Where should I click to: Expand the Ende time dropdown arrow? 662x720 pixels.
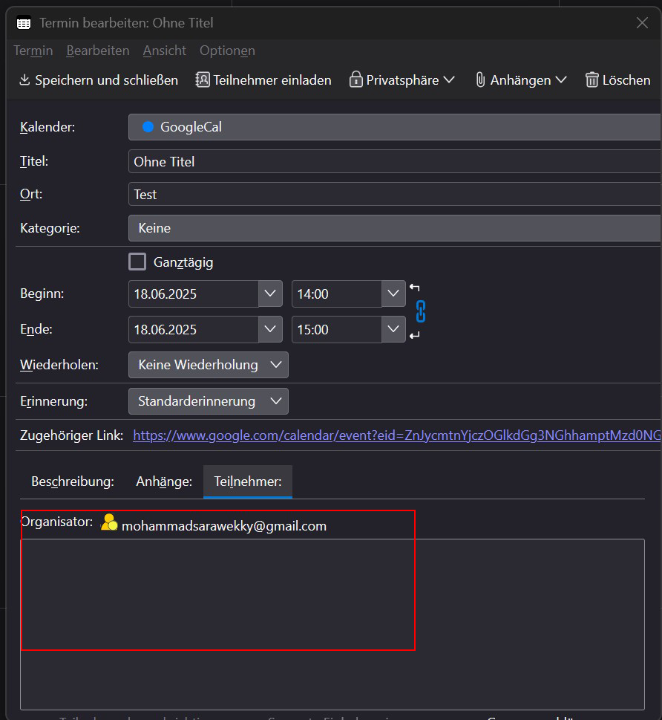[393, 329]
